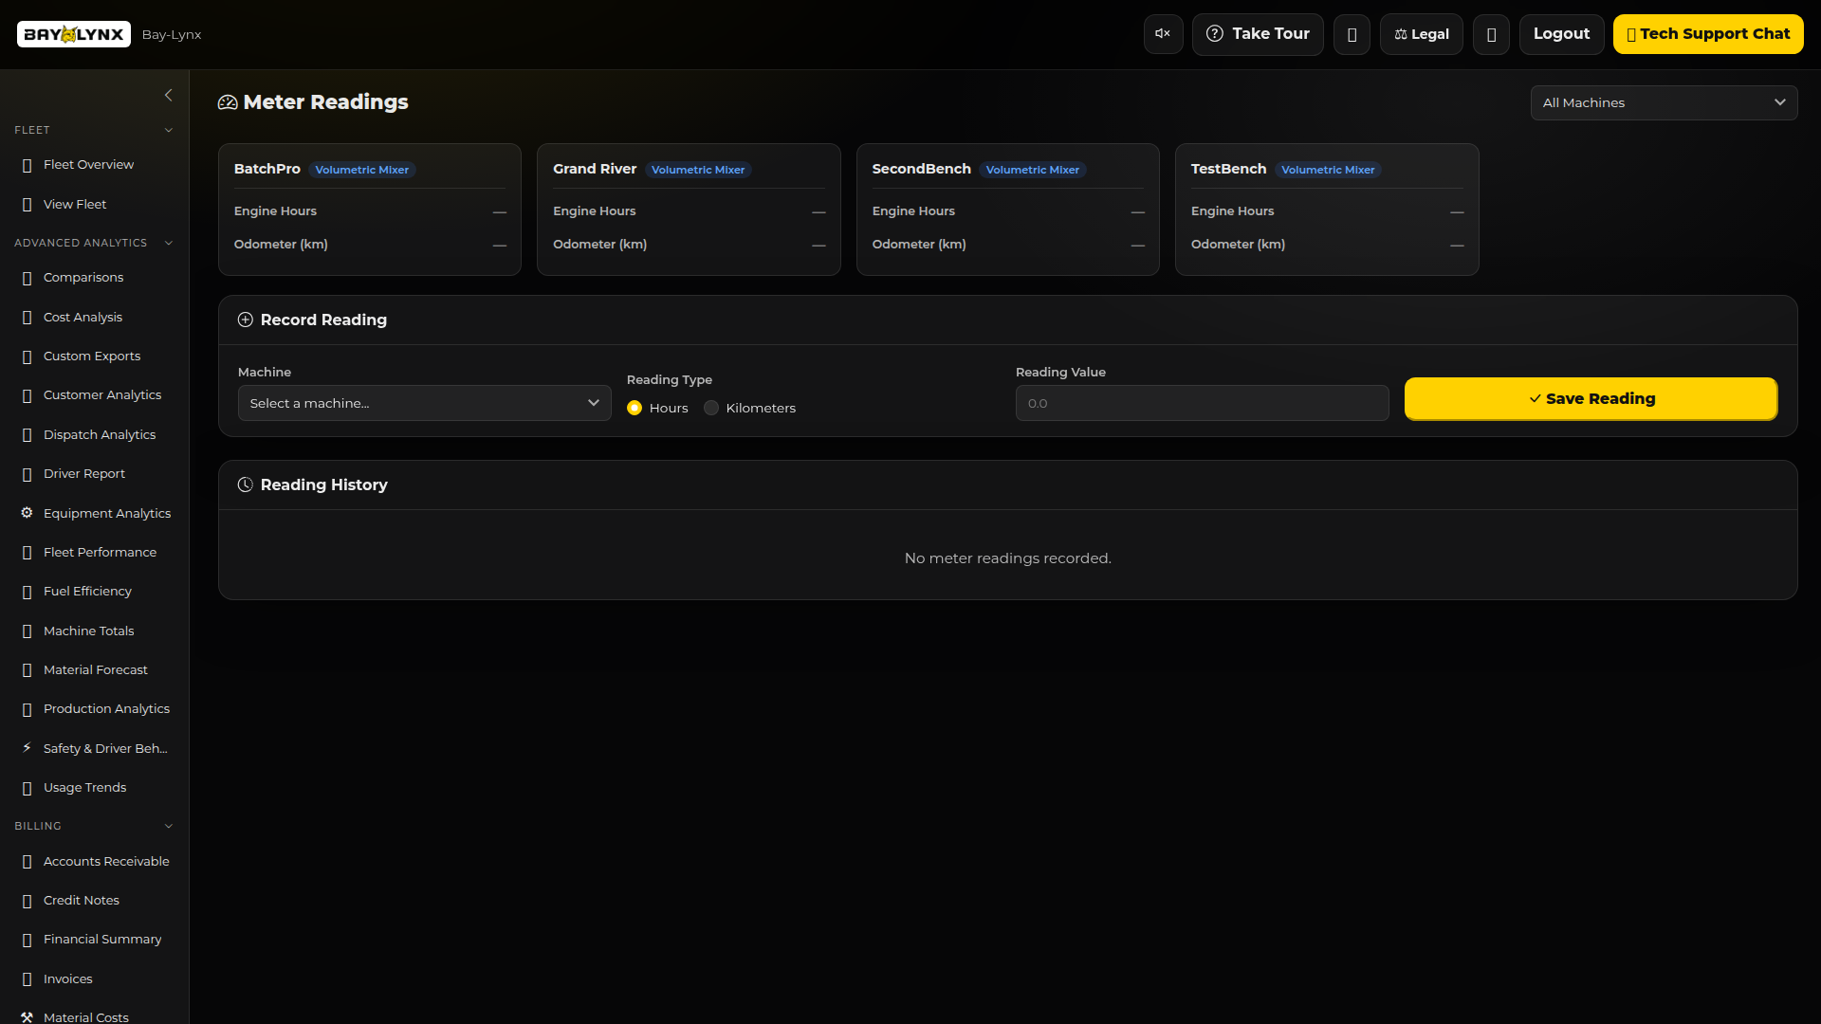Open the Select a machine dropdown
1821x1024 pixels.
point(424,403)
